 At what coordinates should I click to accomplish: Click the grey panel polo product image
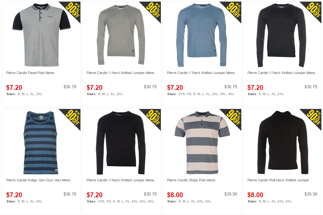click(x=42, y=35)
